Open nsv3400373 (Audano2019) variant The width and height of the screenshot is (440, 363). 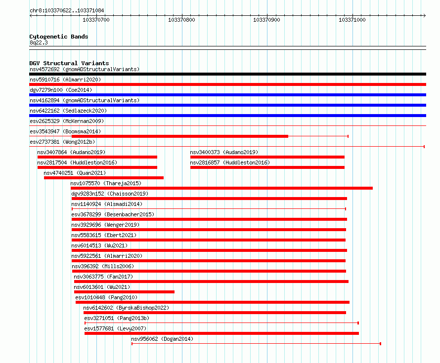click(x=224, y=152)
